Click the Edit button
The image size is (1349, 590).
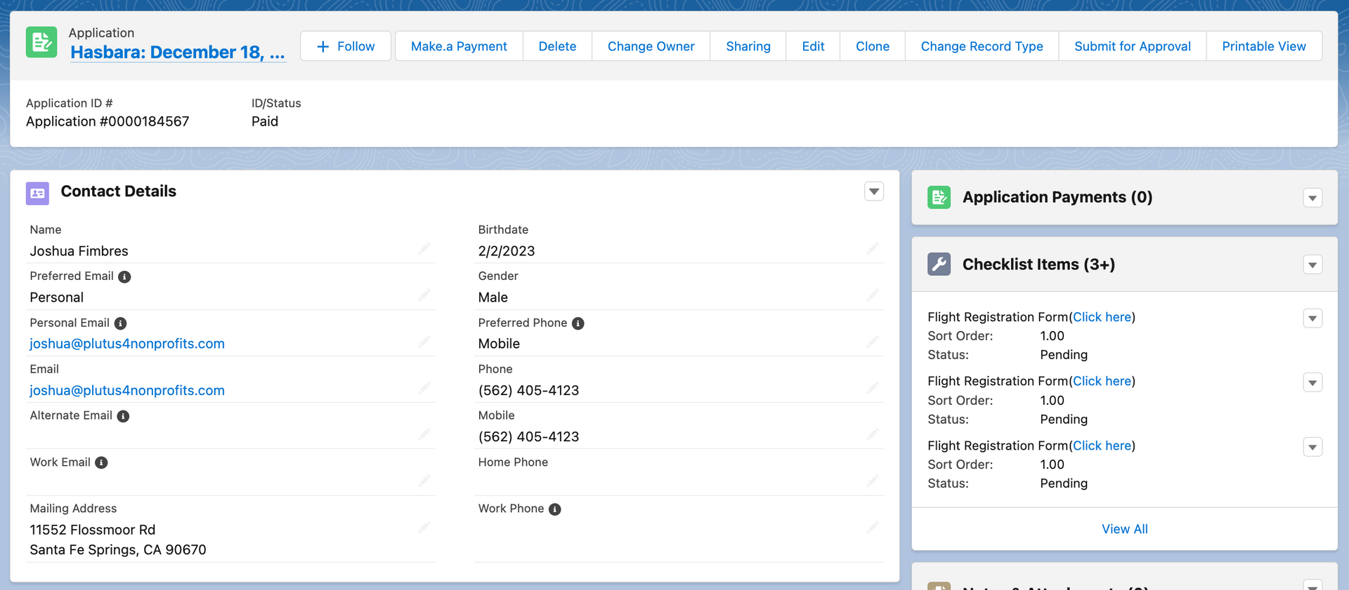(x=813, y=46)
